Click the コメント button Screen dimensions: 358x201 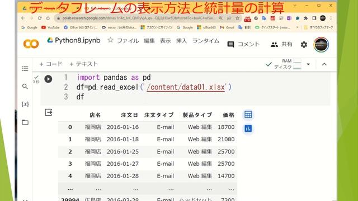[243, 44]
